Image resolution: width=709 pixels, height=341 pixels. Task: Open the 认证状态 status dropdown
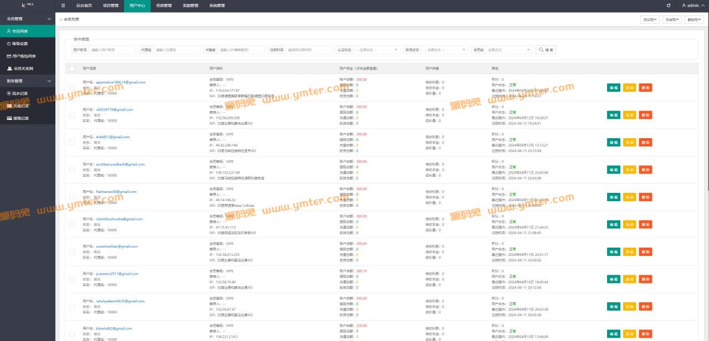[376, 50]
